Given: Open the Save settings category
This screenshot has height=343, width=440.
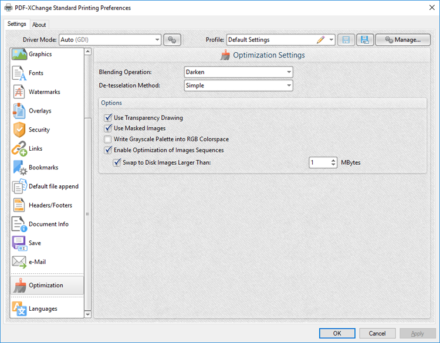Looking at the screenshot, I should 47,243.
